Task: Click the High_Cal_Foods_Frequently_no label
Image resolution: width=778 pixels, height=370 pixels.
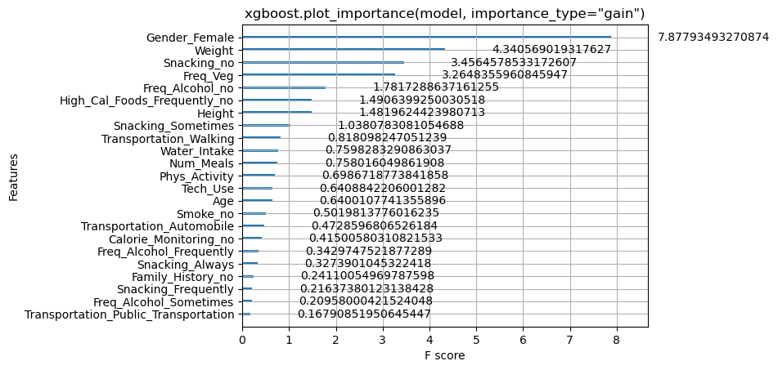Action: click(147, 100)
